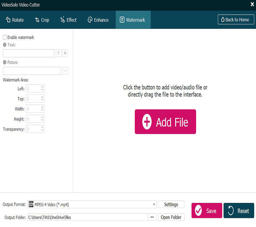Select the Text watermark radio button
Screen dimensions: 256x227
pyautogui.click(x=4, y=45)
